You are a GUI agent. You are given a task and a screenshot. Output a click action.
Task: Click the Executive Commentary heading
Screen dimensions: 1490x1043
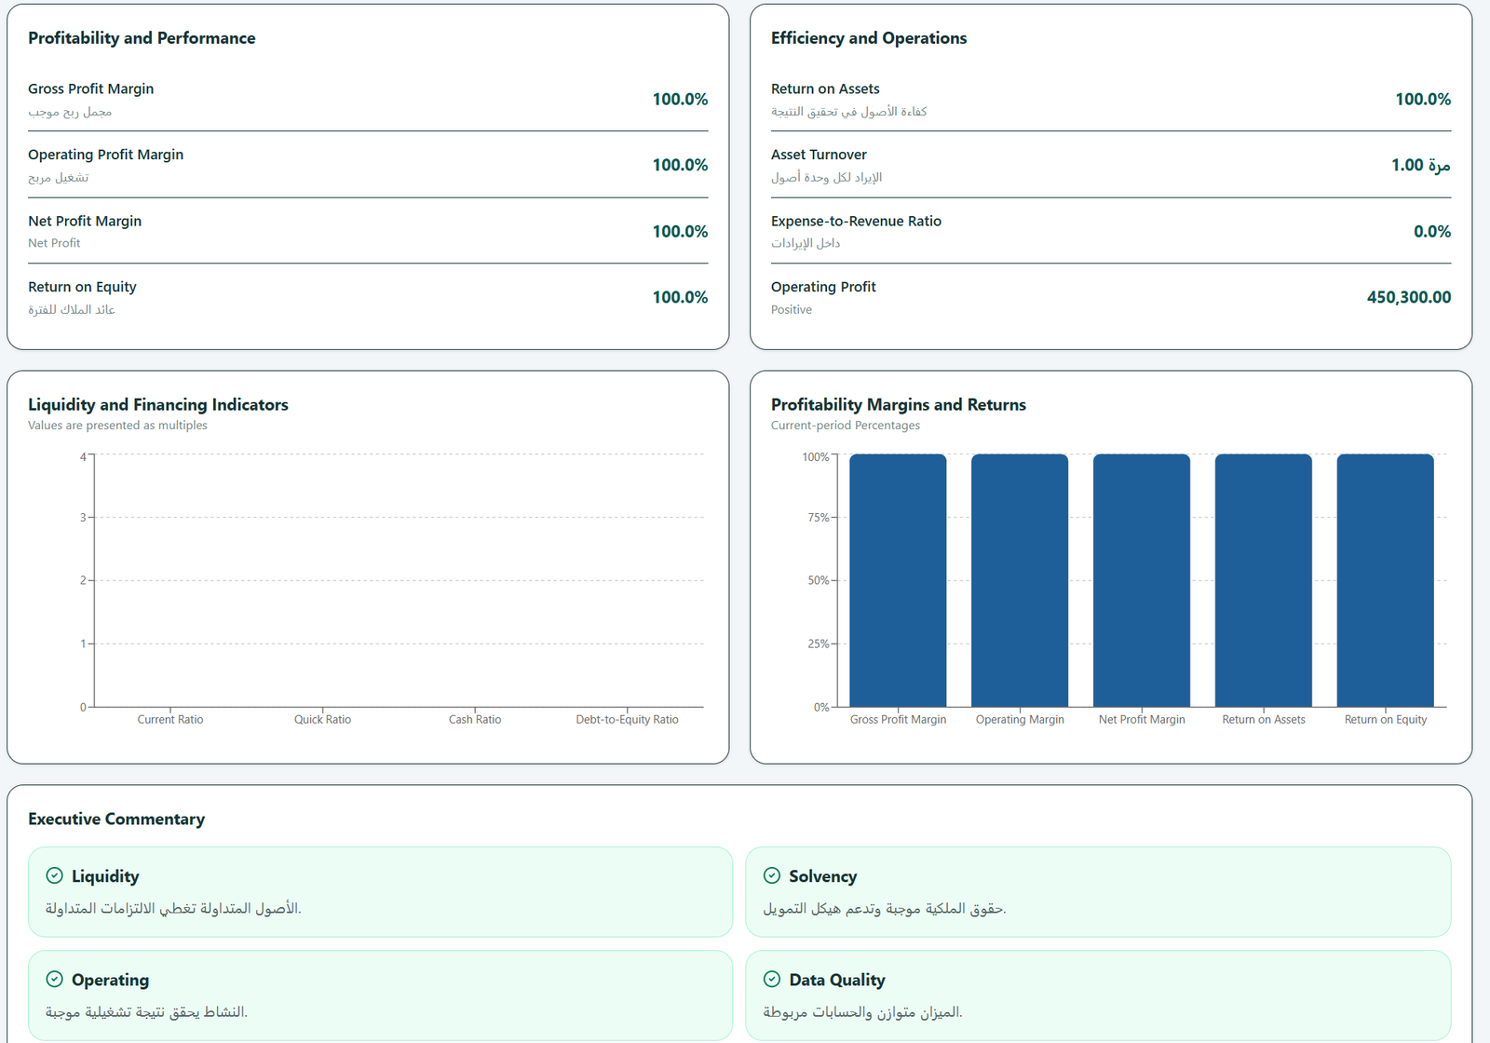click(116, 819)
